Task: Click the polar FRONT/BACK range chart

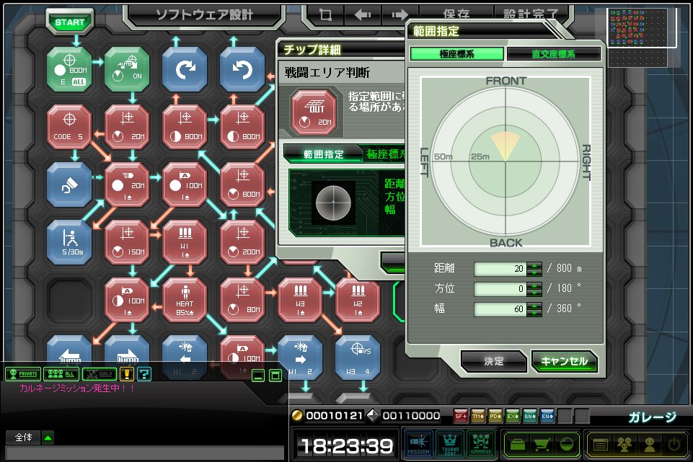Action: (506, 161)
